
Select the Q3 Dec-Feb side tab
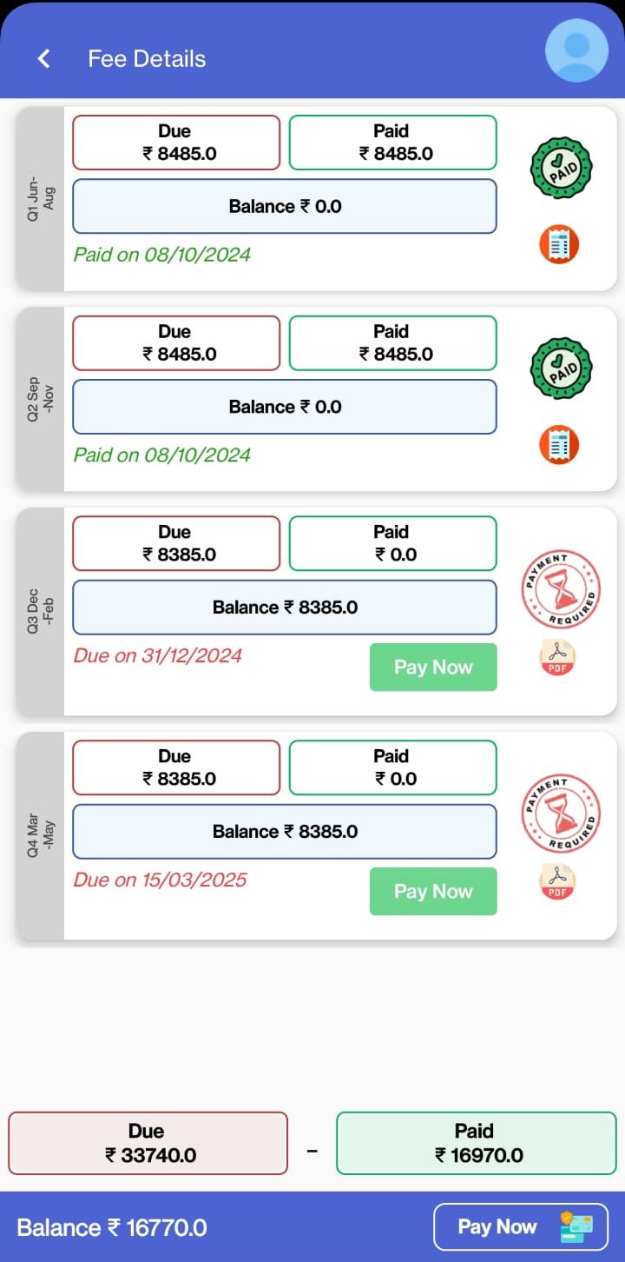(40, 611)
